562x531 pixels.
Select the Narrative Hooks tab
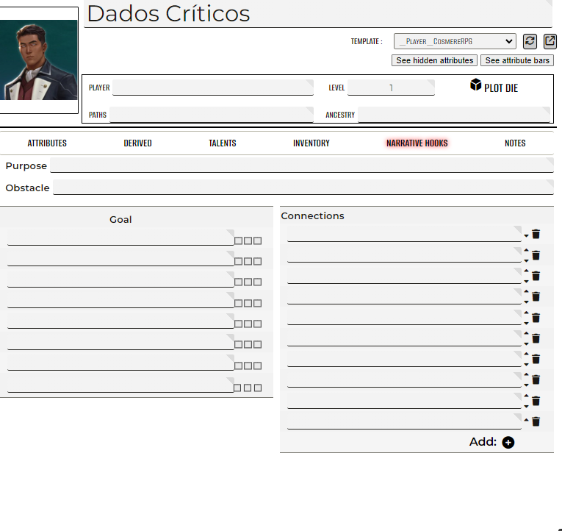point(417,143)
